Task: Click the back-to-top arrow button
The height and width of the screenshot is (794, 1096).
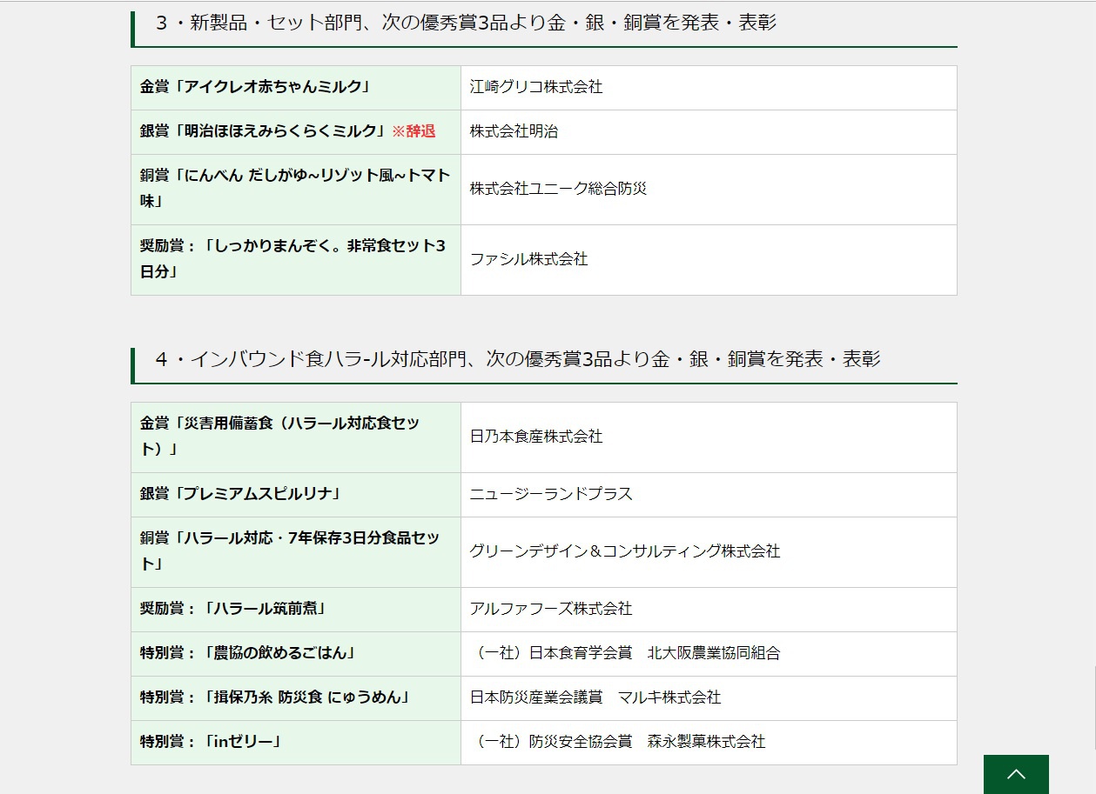Action: pyautogui.click(x=1016, y=774)
